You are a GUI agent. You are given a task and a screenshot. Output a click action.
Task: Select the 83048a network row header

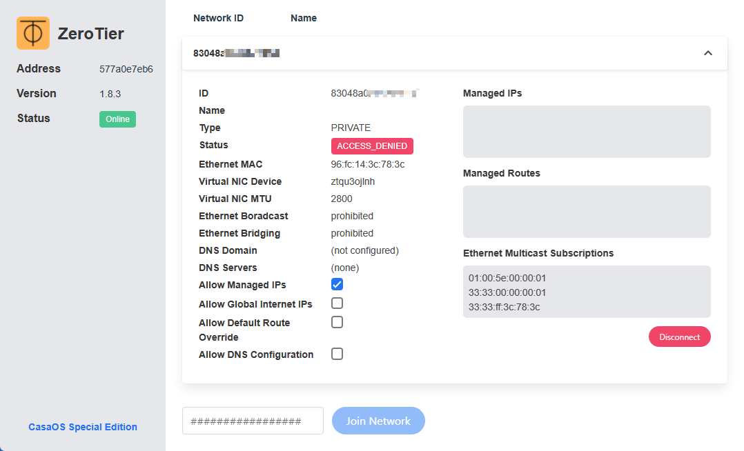tap(455, 53)
